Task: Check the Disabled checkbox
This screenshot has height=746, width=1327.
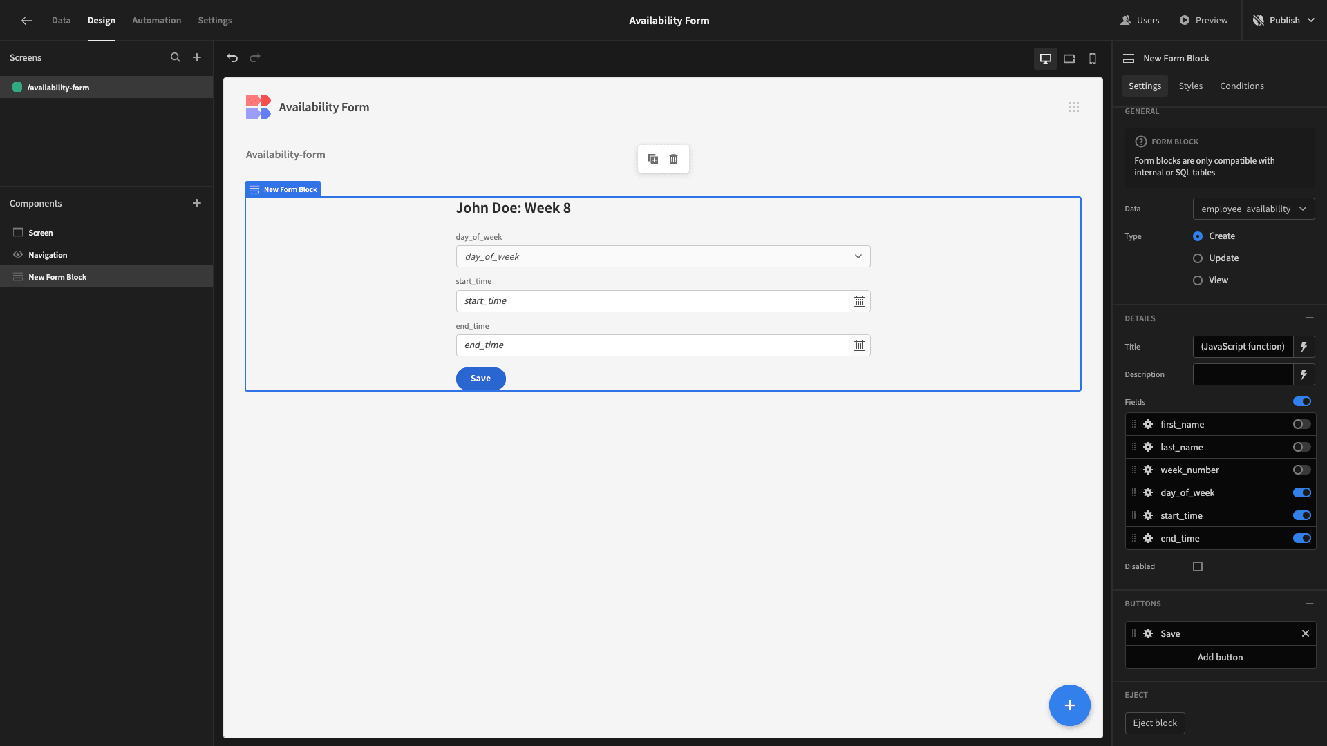Action: coord(1198,567)
